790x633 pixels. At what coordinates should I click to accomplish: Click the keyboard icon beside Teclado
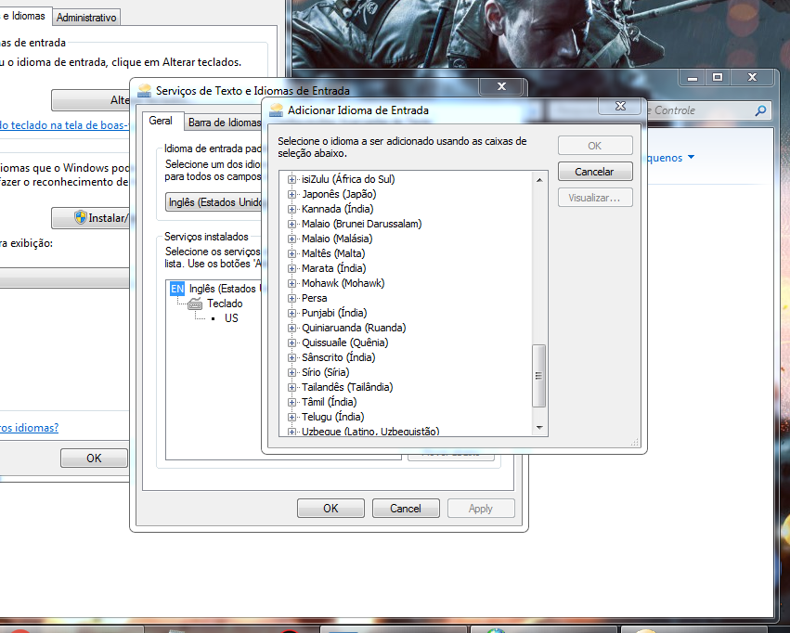tap(195, 304)
